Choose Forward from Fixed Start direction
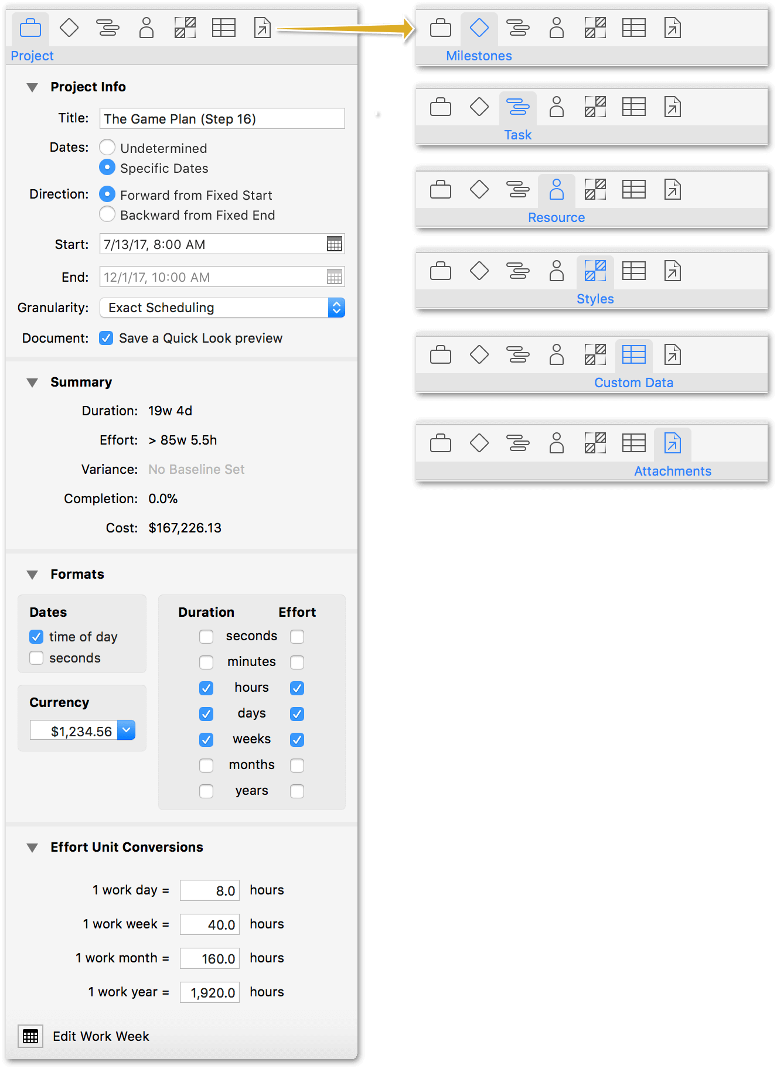777x1069 pixels. 107,194
